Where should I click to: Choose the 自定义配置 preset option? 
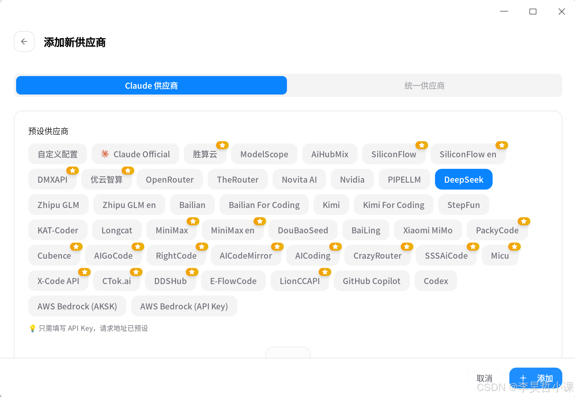(x=58, y=154)
